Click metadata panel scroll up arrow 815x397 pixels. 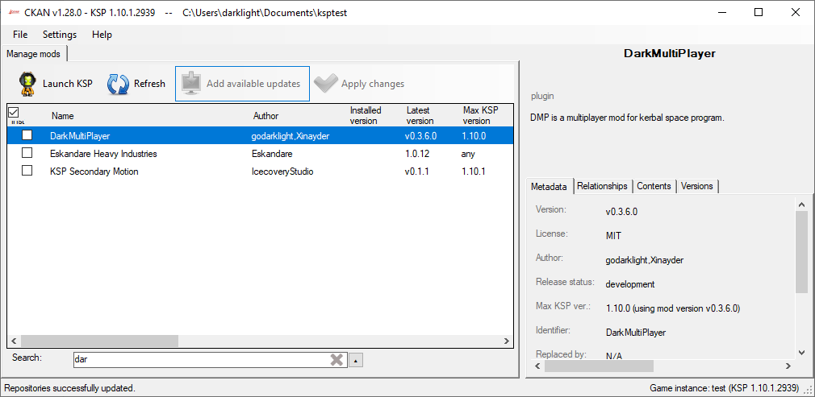[801, 205]
